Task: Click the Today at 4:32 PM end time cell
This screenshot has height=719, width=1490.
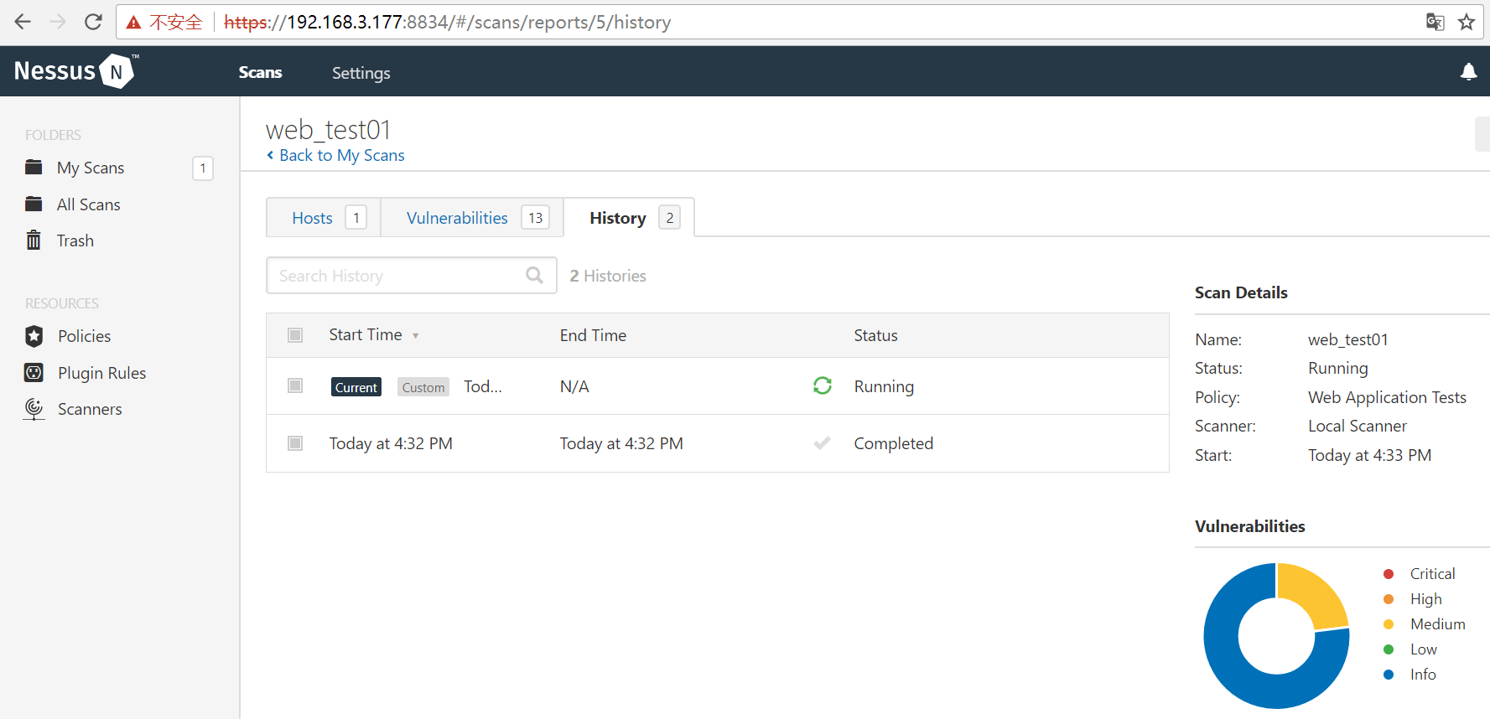Action: [x=621, y=443]
